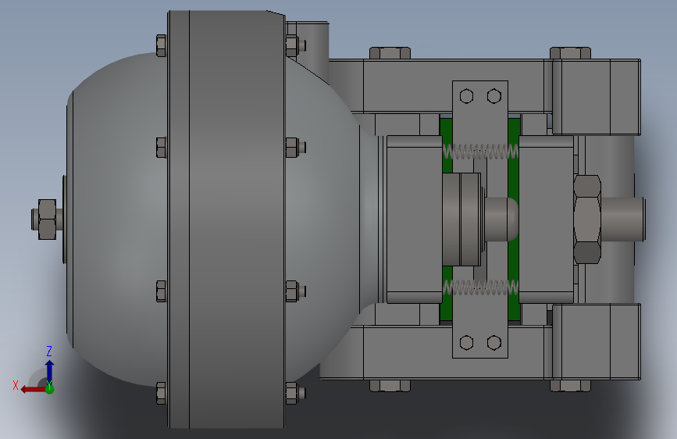677x439 pixels.
Task: Select the bottom-right clamp block
Action: tap(597, 342)
